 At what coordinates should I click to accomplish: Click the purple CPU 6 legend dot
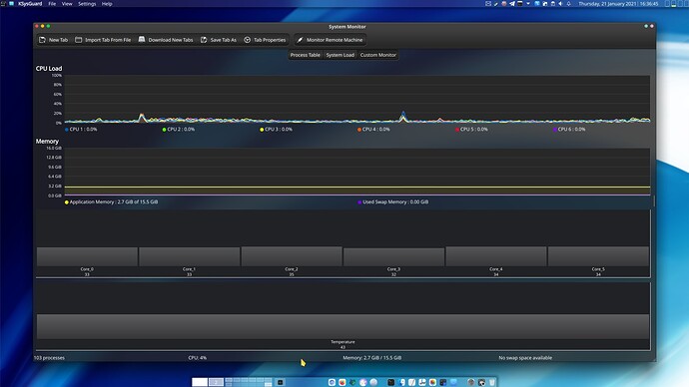(x=555, y=130)
